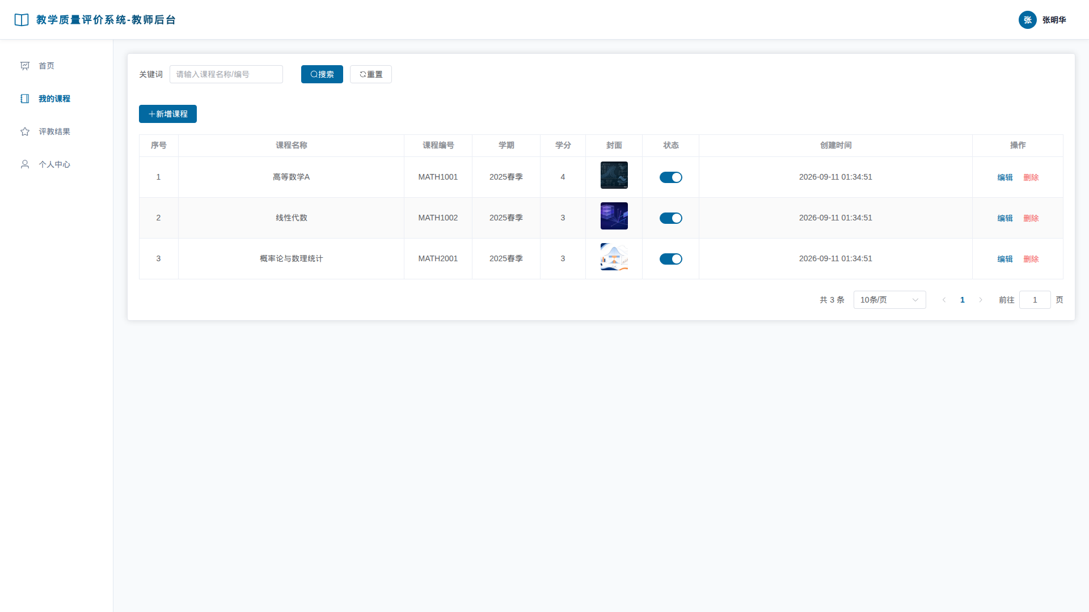The image size is (1089, 612).
Task: Click the username 张明华 in header
Action: click(1054, 20)
